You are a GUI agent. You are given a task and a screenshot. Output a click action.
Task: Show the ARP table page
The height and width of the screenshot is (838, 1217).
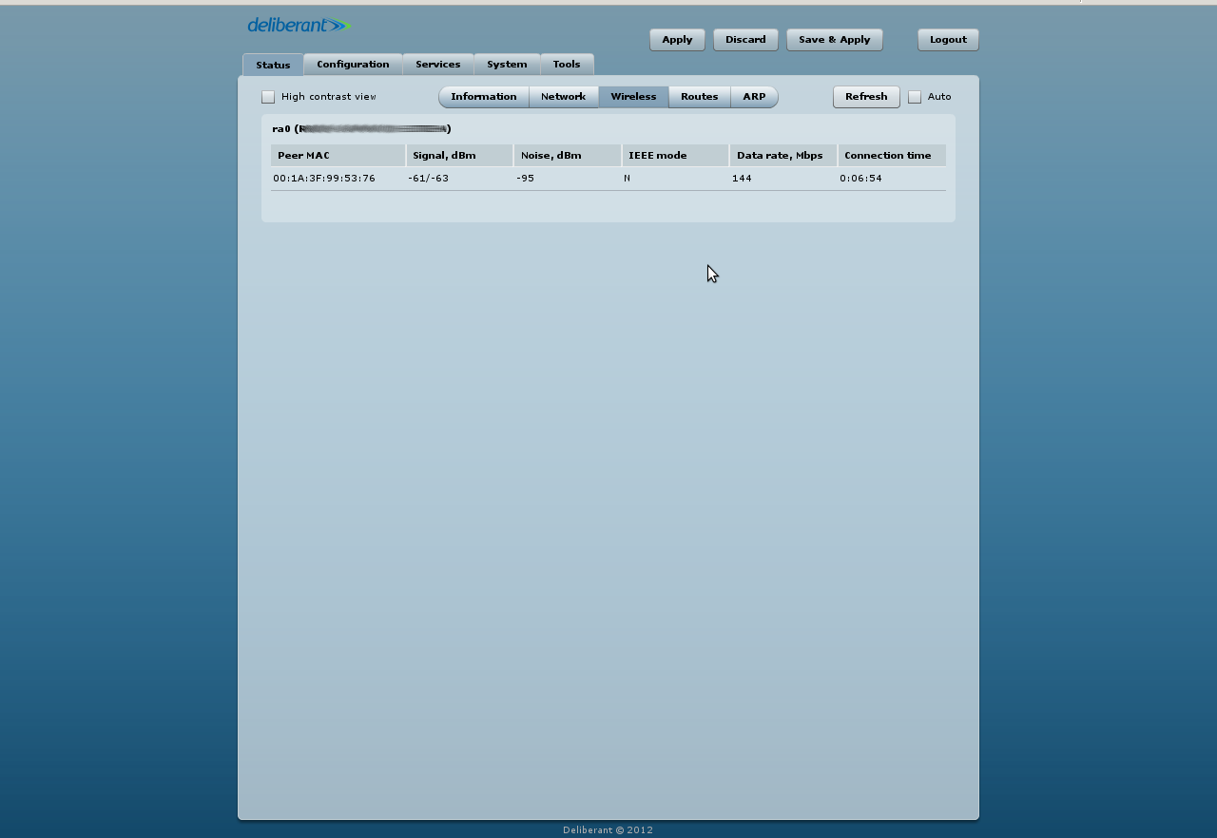pos(754,97)
